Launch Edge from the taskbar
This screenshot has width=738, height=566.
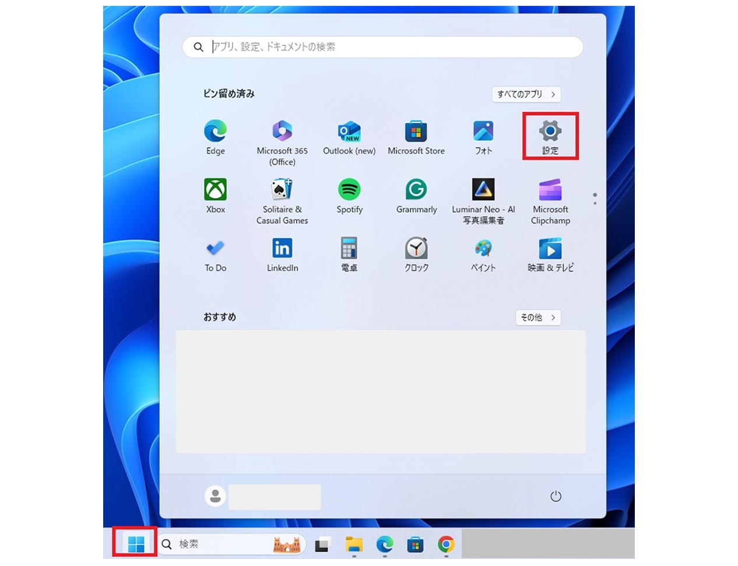point(385,544)
